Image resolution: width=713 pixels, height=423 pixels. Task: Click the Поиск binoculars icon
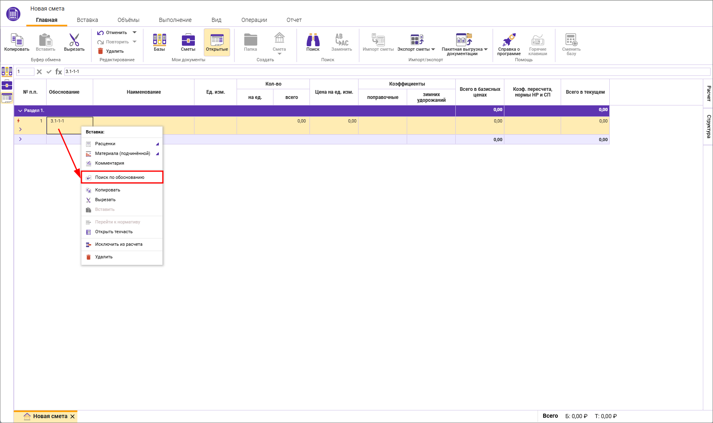tap(313, 41)
